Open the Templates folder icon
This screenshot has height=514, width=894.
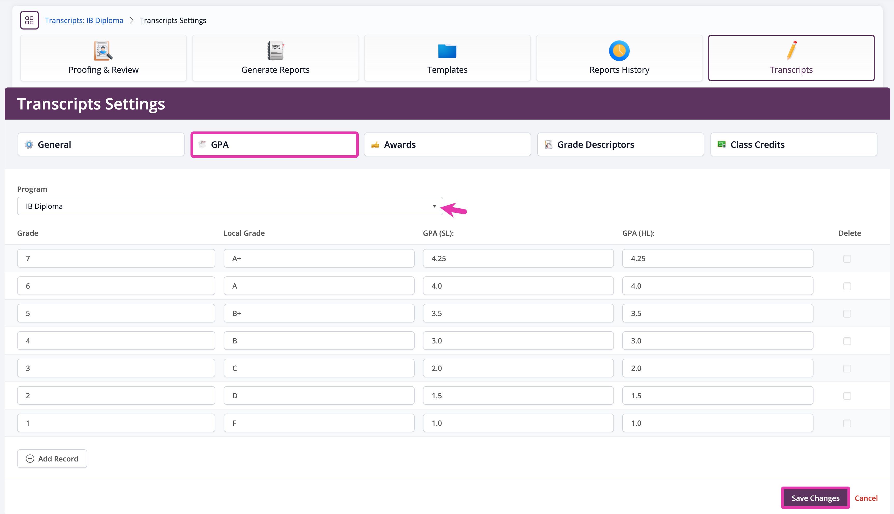tap(447, 51)
